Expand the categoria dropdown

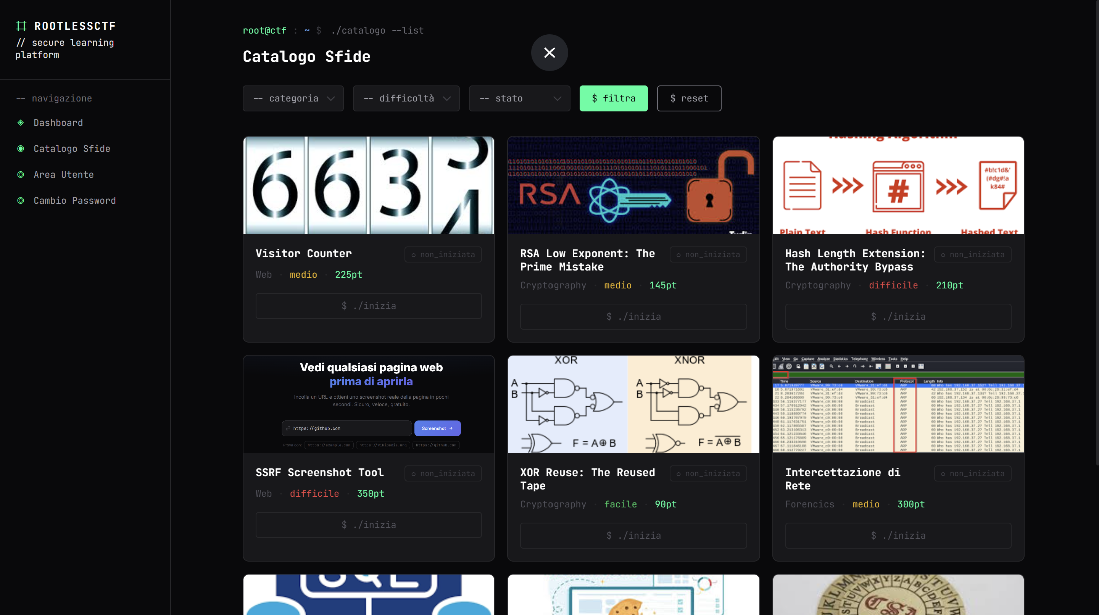[293, 98]
